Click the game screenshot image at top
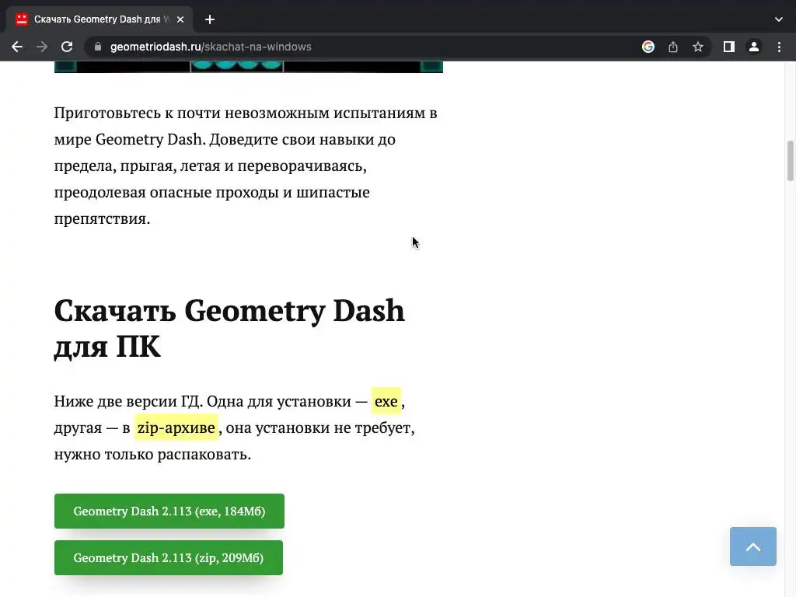The image size is (796, 597). point(249,67)
